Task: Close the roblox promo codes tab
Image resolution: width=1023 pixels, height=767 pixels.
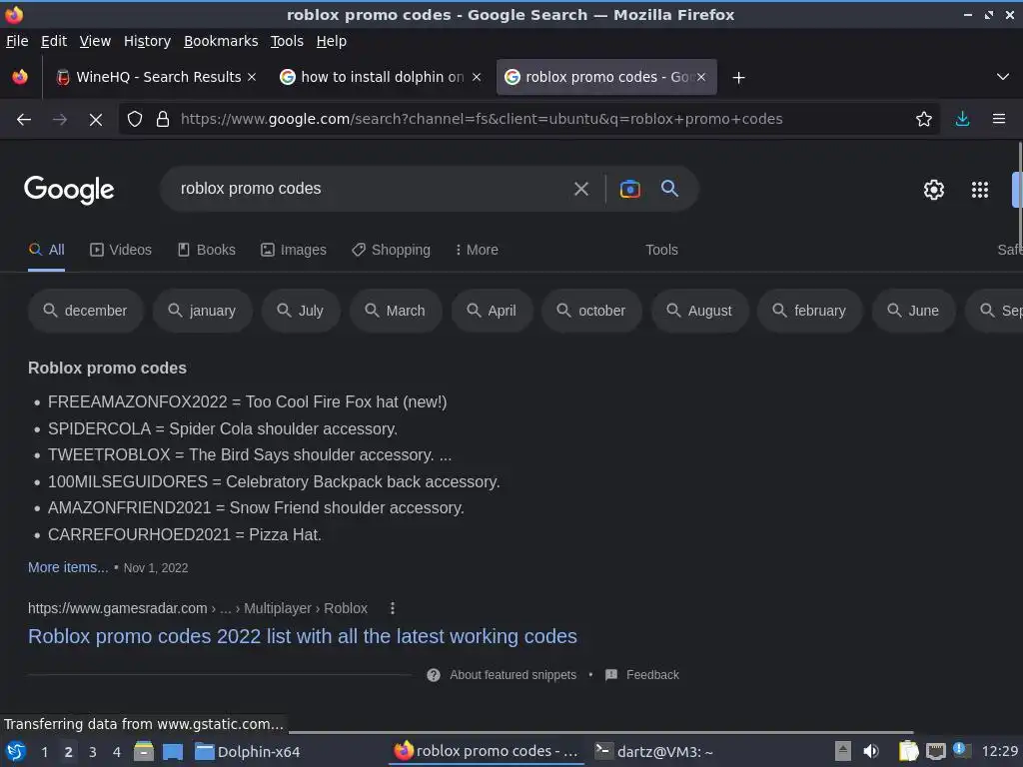Action: [x=701, y=77]
